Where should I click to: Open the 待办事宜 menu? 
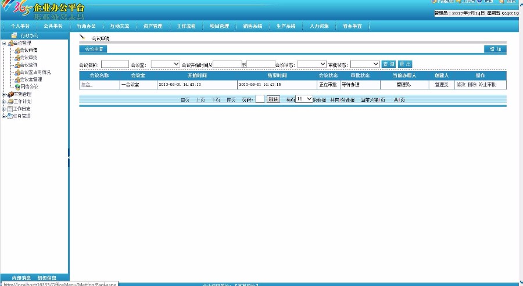353,26
